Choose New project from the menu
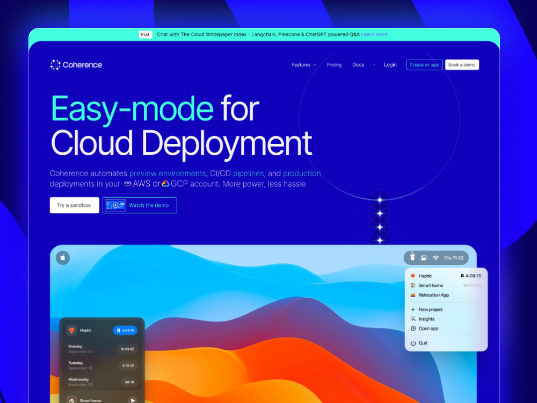The height and width of the screenshot is (403, 537). (446, 310)
